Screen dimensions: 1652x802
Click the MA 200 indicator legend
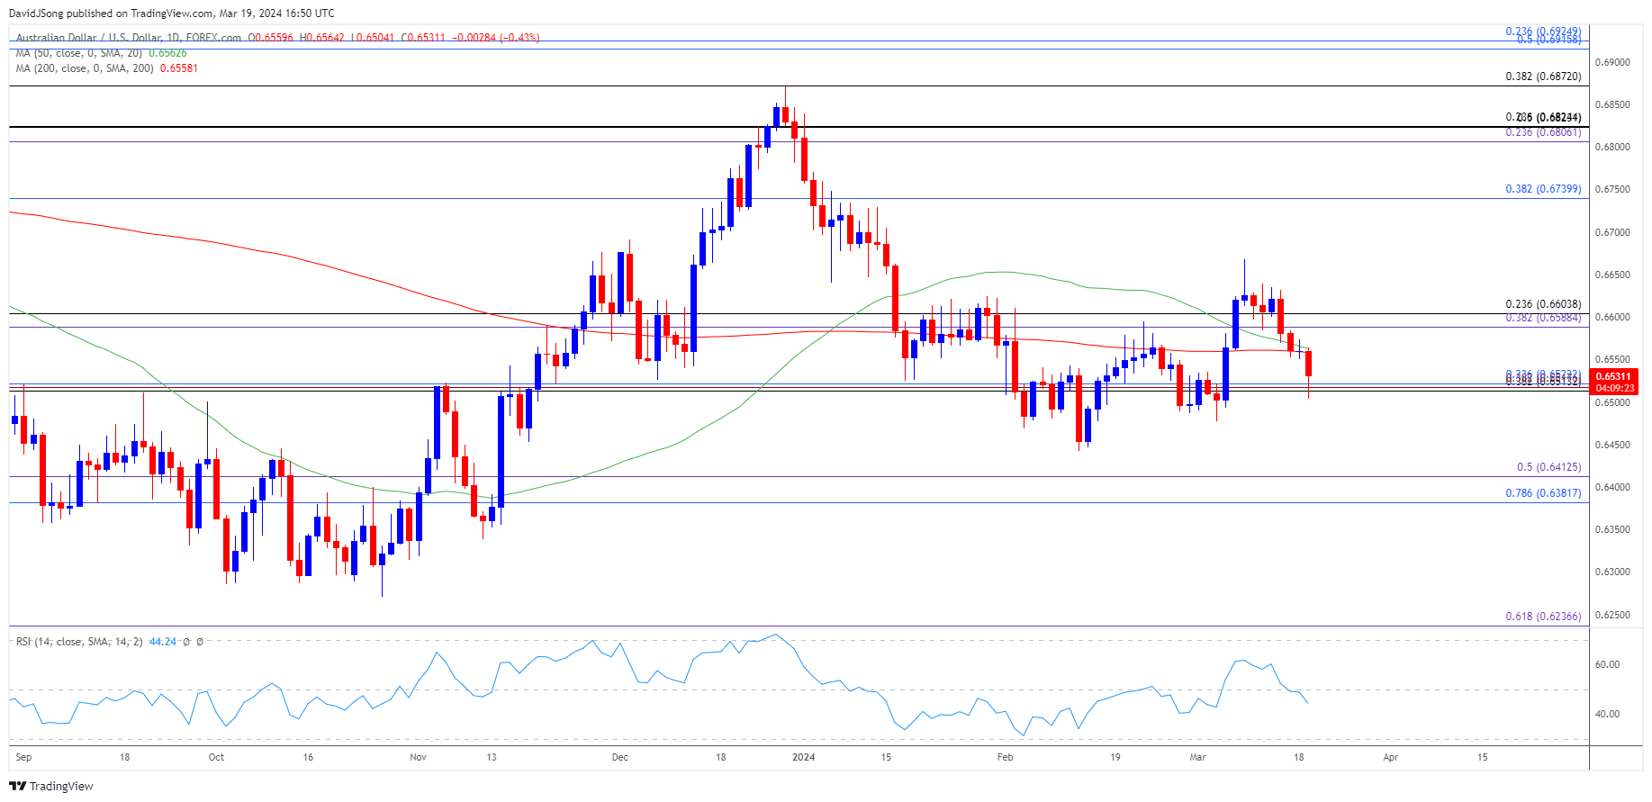point(86,68)
